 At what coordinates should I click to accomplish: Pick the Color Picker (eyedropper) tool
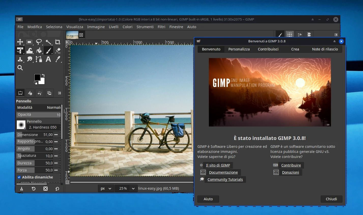[x=58, y=59]
